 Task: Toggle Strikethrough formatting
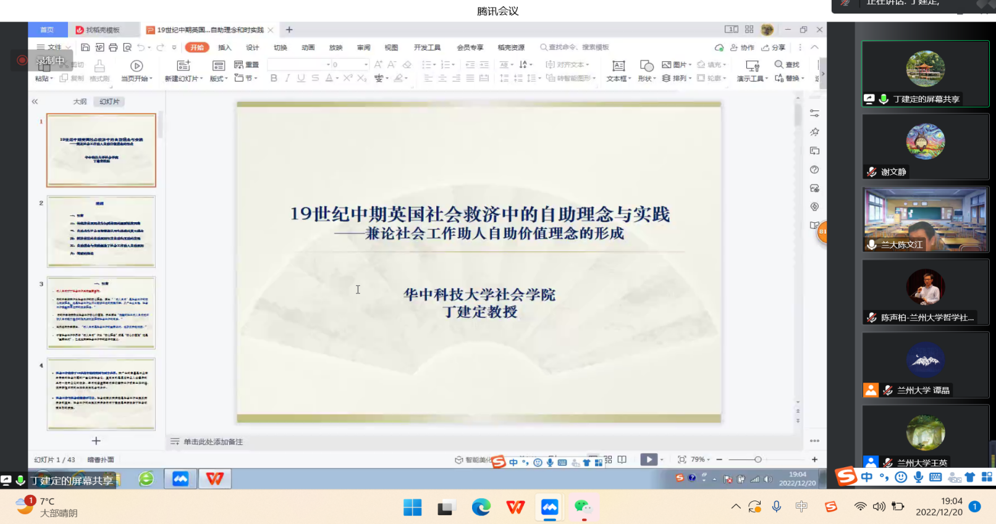(x=315, y=78)
